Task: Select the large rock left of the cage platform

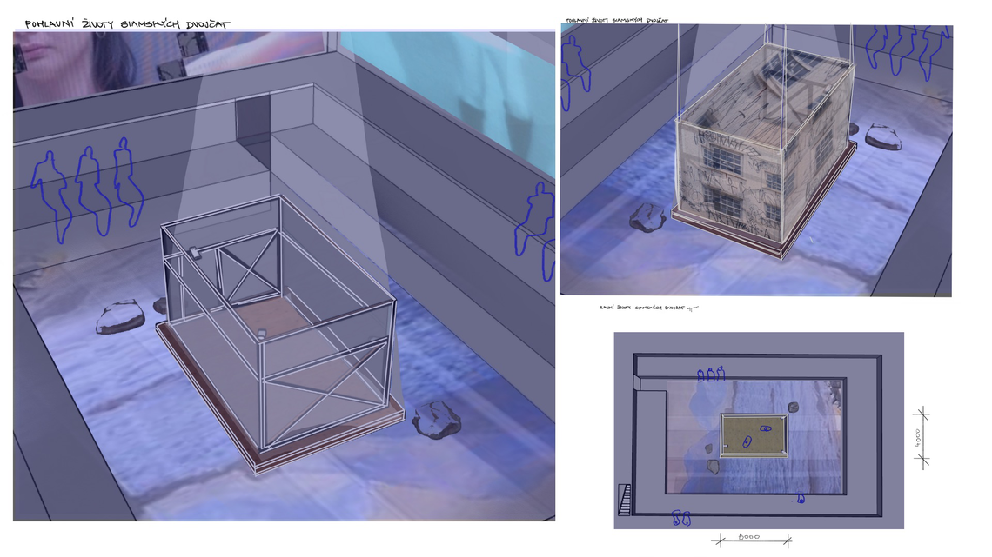Action: [x=121, y=317]
